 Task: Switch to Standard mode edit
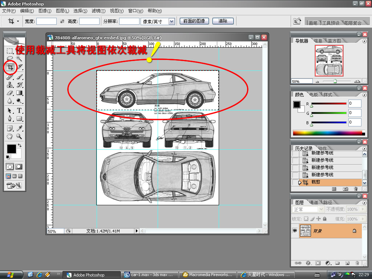[x=10, y=166]
